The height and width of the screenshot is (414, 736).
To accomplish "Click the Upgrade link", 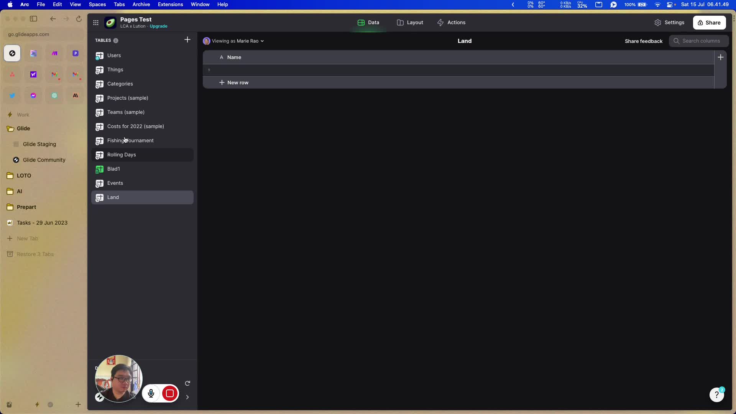I will coord(158,26).
